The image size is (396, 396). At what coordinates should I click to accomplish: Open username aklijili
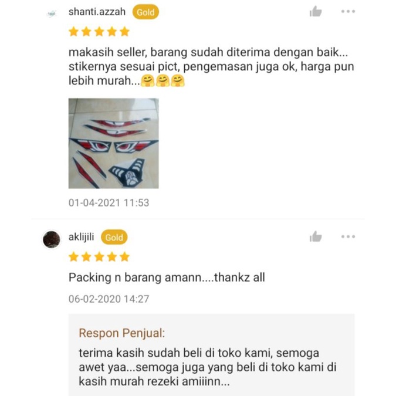coord(82,237)
